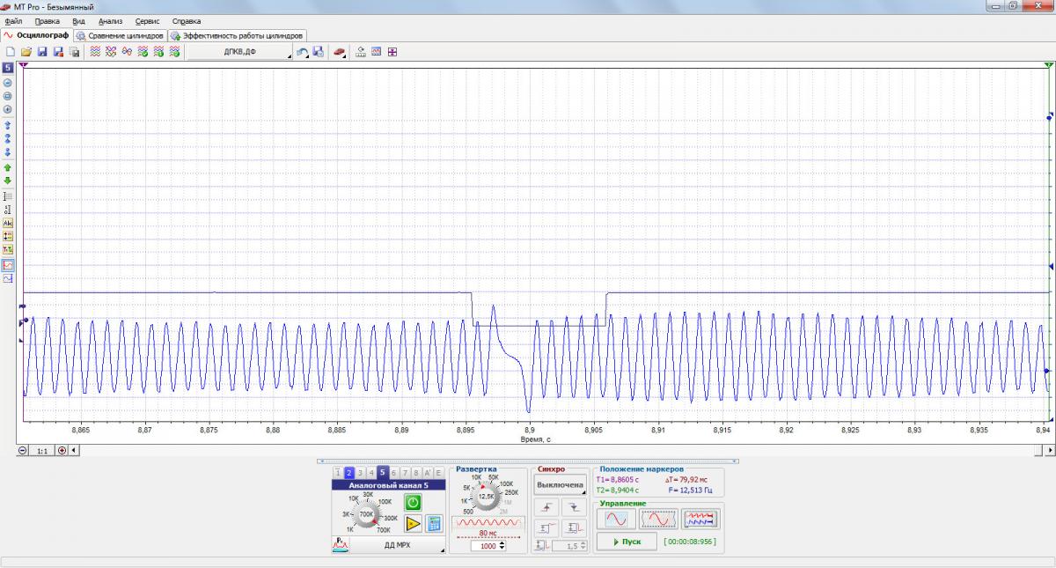This screenshot has width=1056, height=568.
Task: Click the purple grid icon in toolbar
Action: point(392,52)
